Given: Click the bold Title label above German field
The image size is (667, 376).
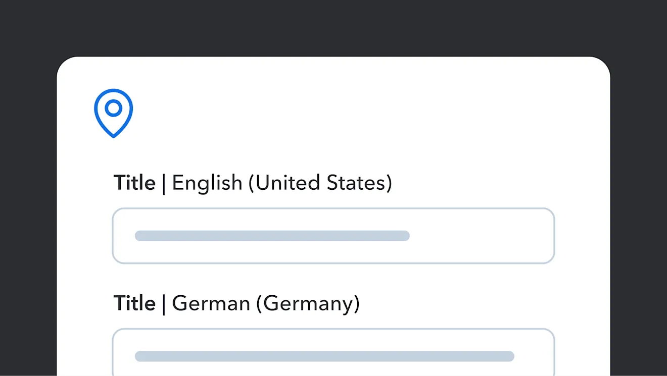Looking at the screenshot, I should 134,303.
